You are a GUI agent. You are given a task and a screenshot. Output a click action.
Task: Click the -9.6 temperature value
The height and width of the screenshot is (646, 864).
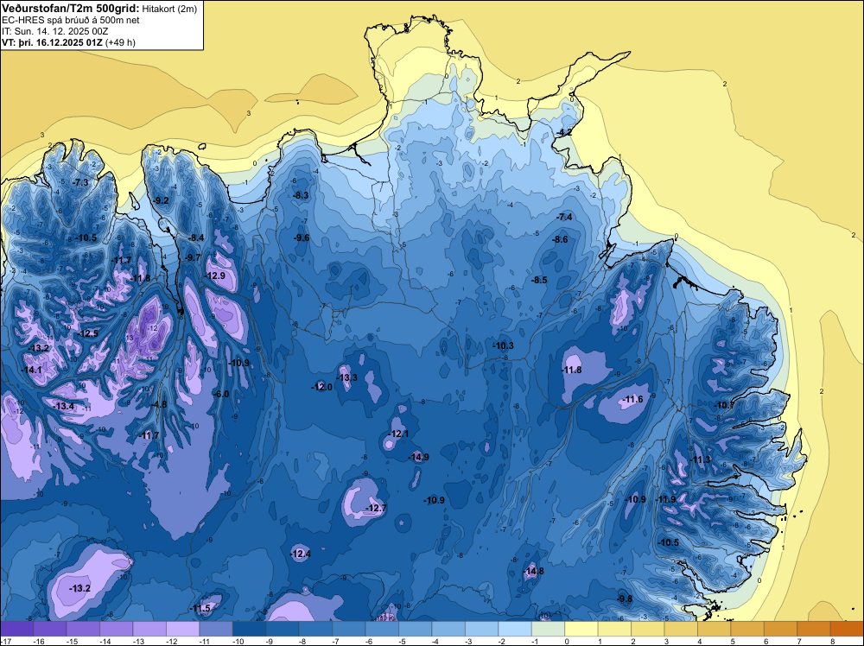click(x=302, y=237)
